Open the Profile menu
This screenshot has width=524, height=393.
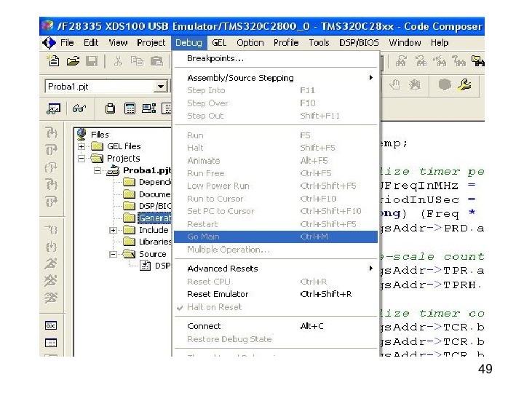tap(286, 43)
